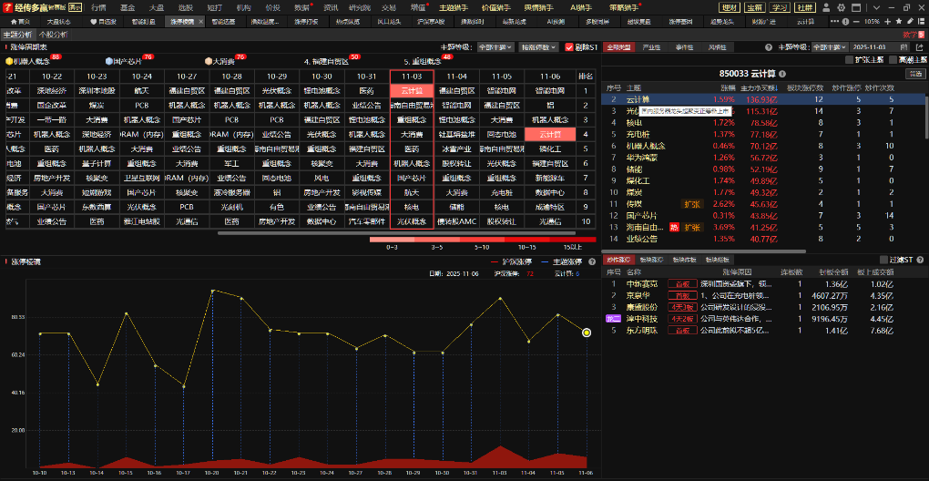Open left 主题等级 全部主题 dropdown
The height and width of the screenshot is (481, 929).
tap(497, 46)
